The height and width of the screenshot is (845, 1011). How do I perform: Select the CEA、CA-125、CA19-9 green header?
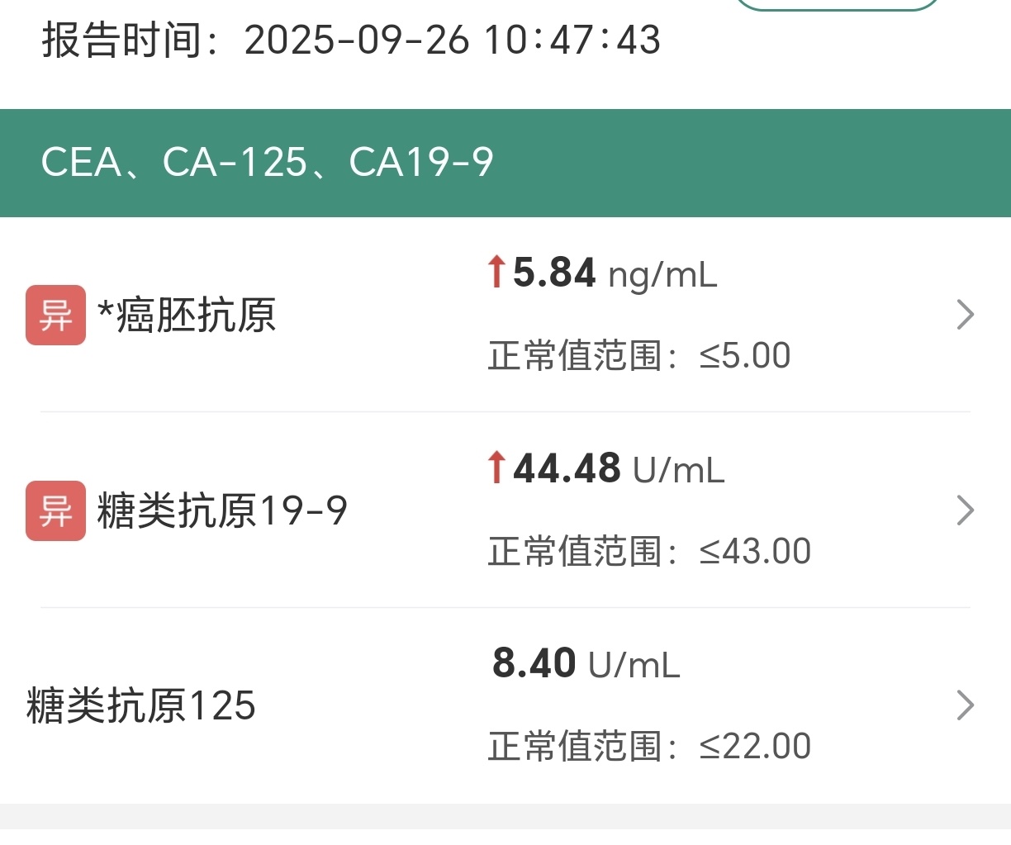[x=267, y=162]
